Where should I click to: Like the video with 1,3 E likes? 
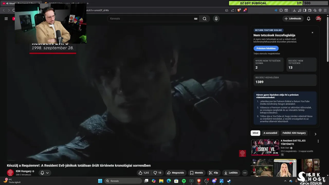[x=144, y=173]
